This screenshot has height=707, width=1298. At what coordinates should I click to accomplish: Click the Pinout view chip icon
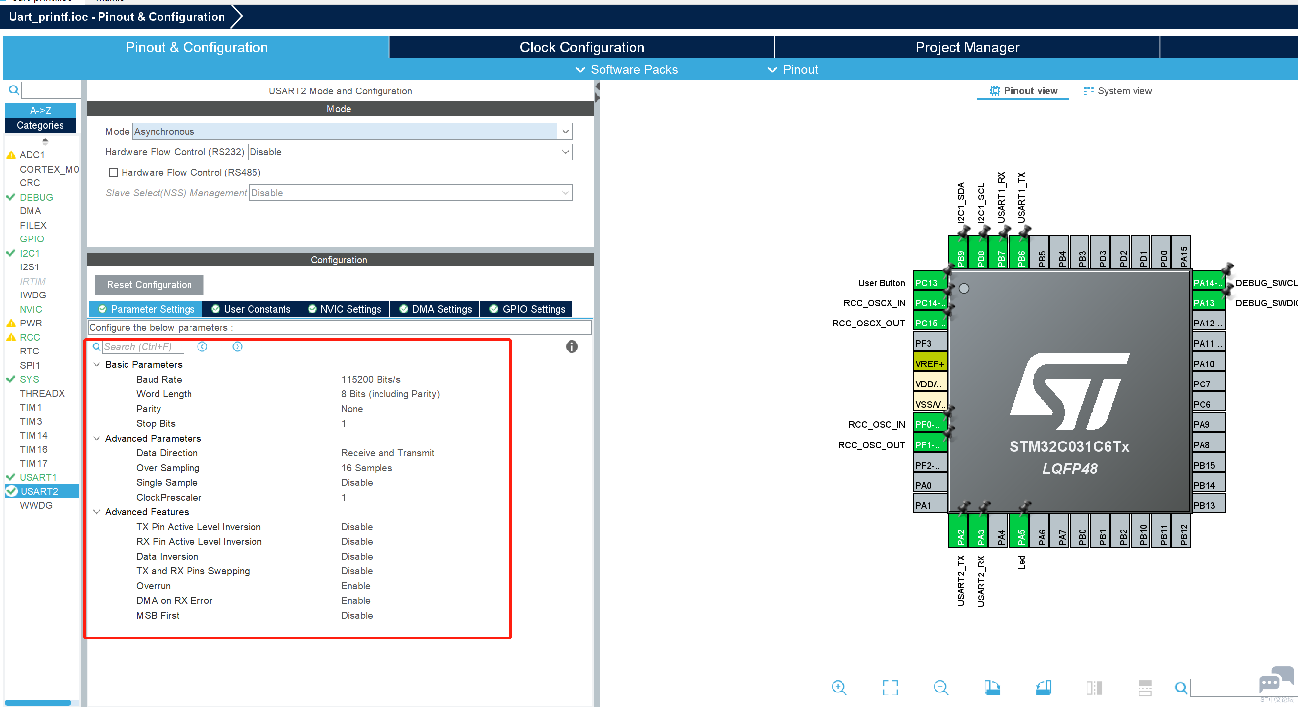994,90
